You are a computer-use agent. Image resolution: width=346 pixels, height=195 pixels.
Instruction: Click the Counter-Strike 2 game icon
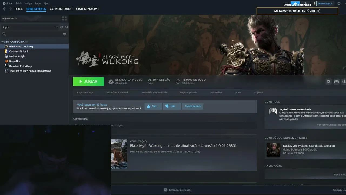(6, 51)
